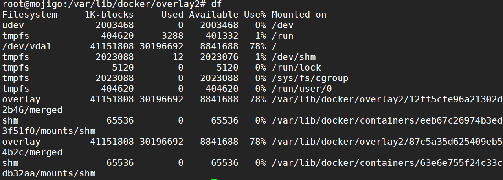
Task: Select the Available value '2023076'
Action: (219, 57)
